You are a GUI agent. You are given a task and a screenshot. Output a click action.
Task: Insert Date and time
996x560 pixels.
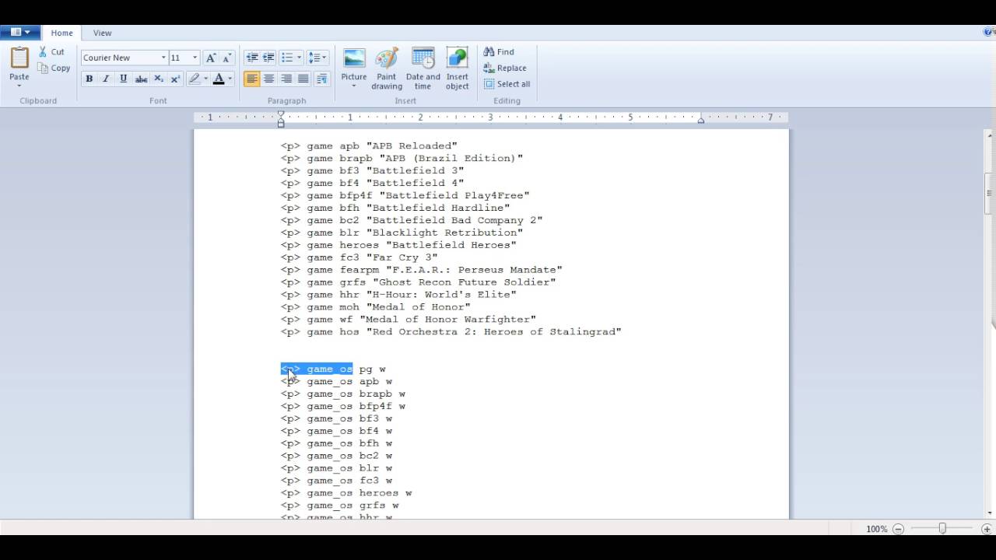(x=423, y=68)
